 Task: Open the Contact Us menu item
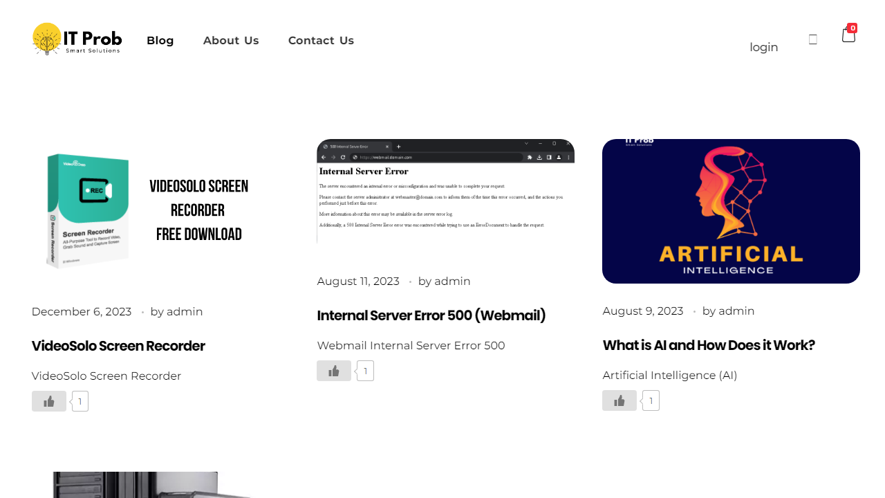321,40
